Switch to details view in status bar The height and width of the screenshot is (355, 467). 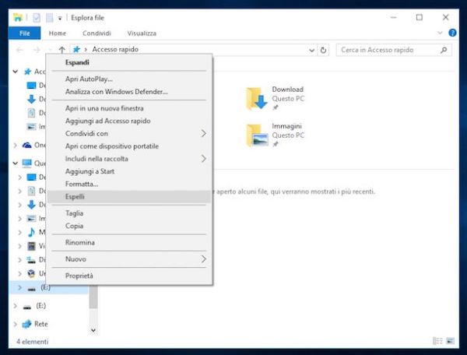pos(439,341)
